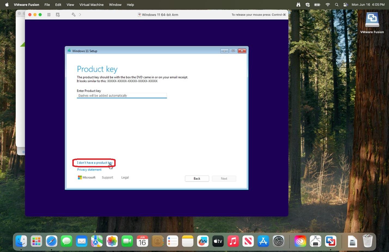Open System Settings from the Dock
Image resolution: width=389 pixels, height=252 pixels.
pyautogui.click(x=278, y=241)
